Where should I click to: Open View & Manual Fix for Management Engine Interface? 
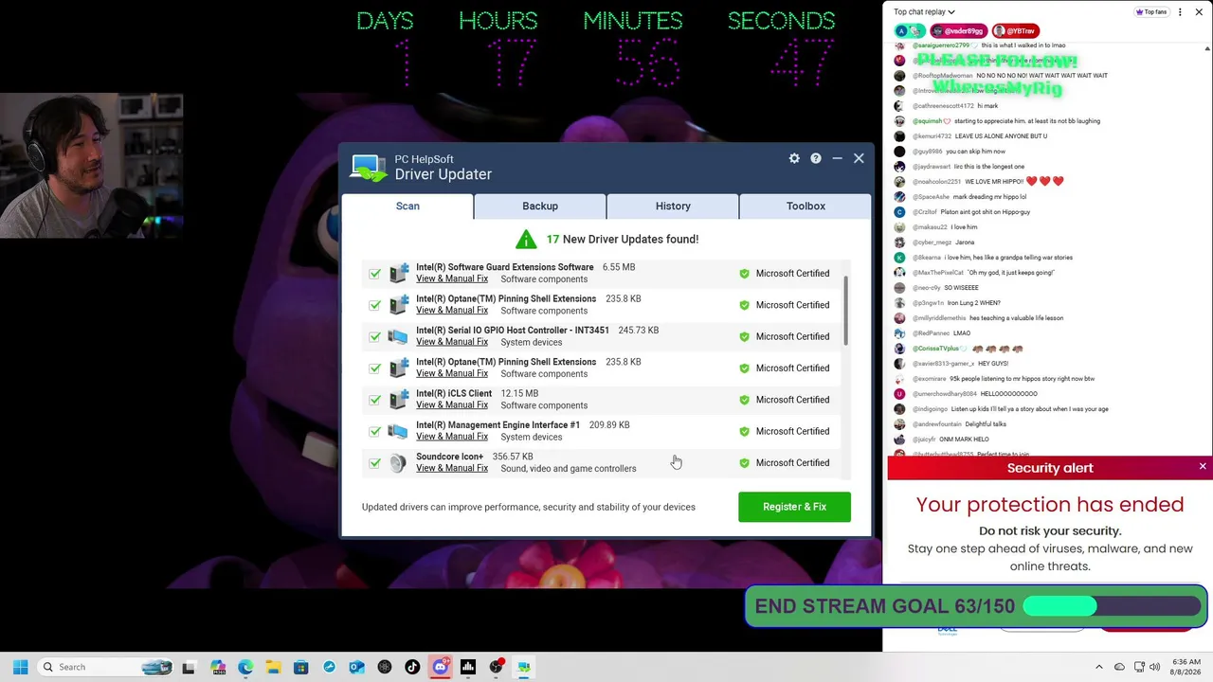click(x=452, y=437)
